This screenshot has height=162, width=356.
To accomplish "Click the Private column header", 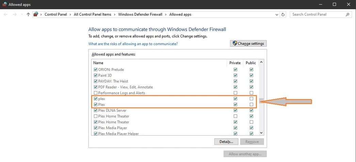I will [235, 63].
